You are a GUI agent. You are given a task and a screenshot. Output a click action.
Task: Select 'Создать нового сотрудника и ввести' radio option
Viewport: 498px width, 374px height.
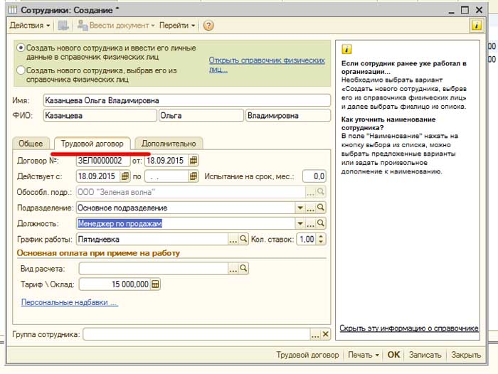(21, 48)
